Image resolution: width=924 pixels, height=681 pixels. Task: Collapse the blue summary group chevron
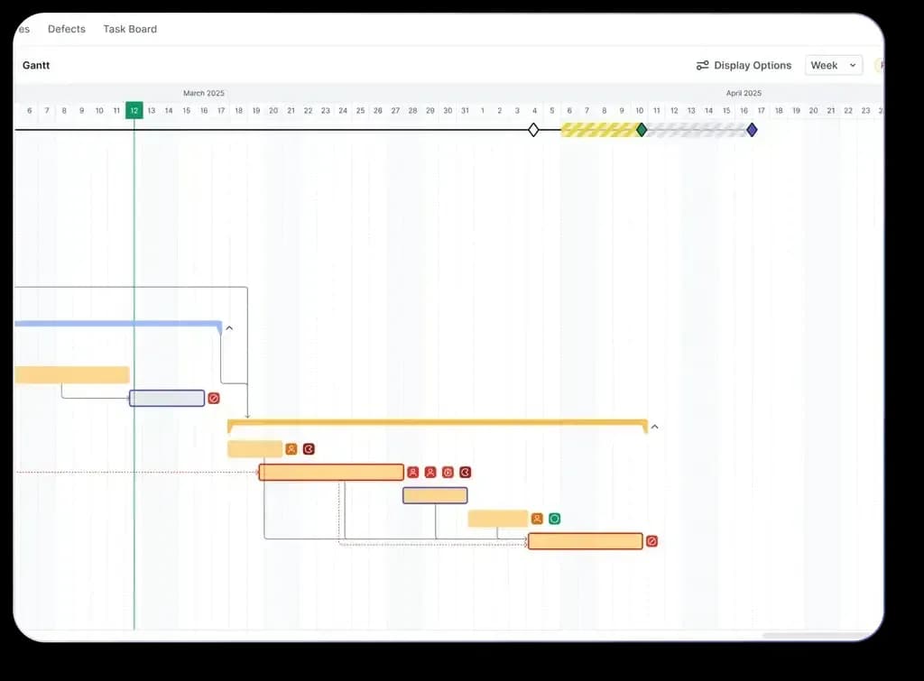point(229,328)
